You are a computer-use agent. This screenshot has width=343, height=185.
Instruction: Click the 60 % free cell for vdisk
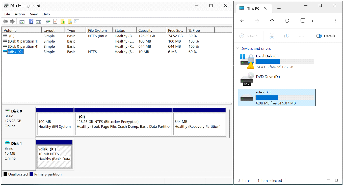click(193, 52)
